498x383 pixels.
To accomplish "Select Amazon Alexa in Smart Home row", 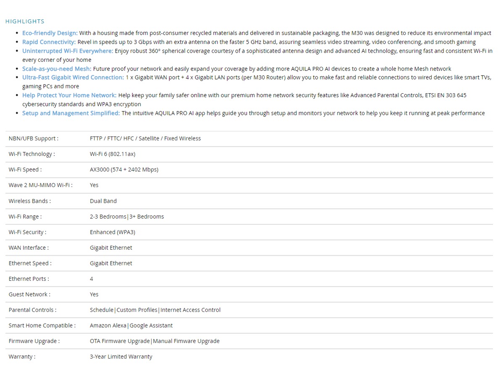I will point(108,325).
